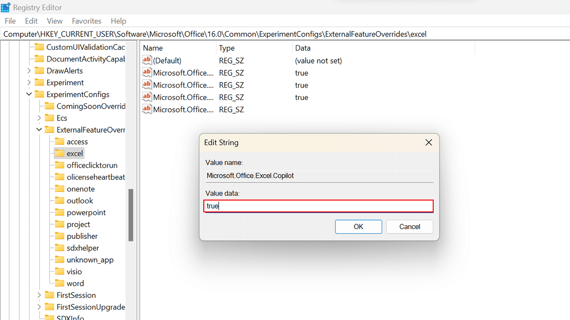The height and width of the screenshot is (320, 570).
Task: Click the Value data input field
Action: (x=319, y=206)
